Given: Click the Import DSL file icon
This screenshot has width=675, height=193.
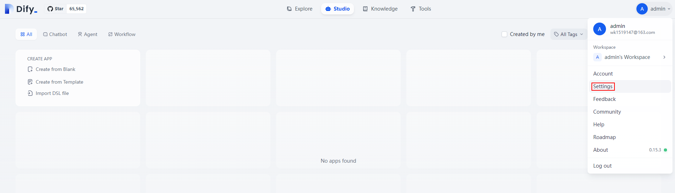Looking at the screenshot, I should 30,93.
